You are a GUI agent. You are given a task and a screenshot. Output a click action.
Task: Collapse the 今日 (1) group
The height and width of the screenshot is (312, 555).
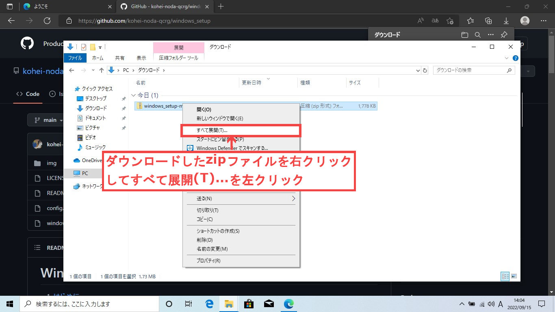[x=134, y=95]
